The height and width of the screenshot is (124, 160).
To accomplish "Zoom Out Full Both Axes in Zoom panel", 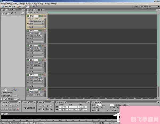I will [47, 106].
